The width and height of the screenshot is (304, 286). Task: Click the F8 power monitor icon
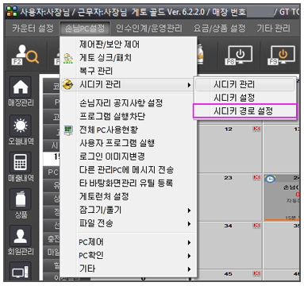tap(238, 56)
